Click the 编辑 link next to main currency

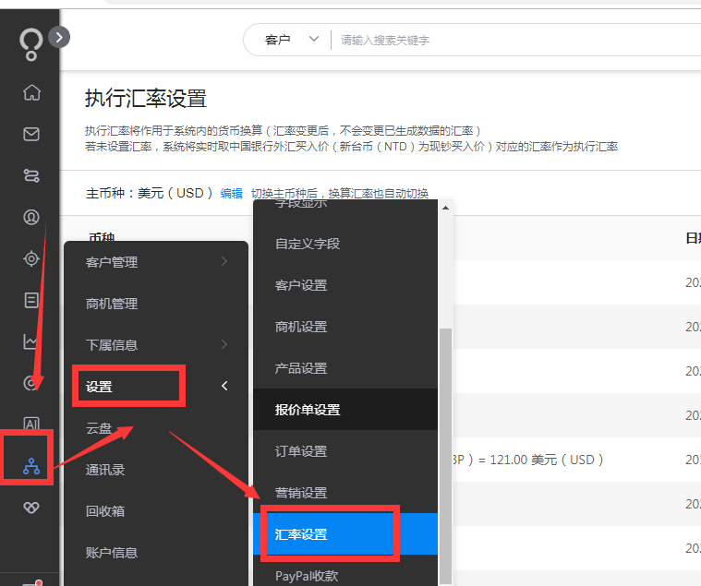[231, 194]
